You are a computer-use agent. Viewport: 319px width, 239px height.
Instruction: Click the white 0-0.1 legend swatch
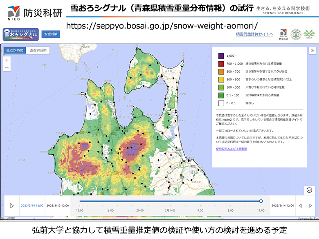tap(221, 103)
